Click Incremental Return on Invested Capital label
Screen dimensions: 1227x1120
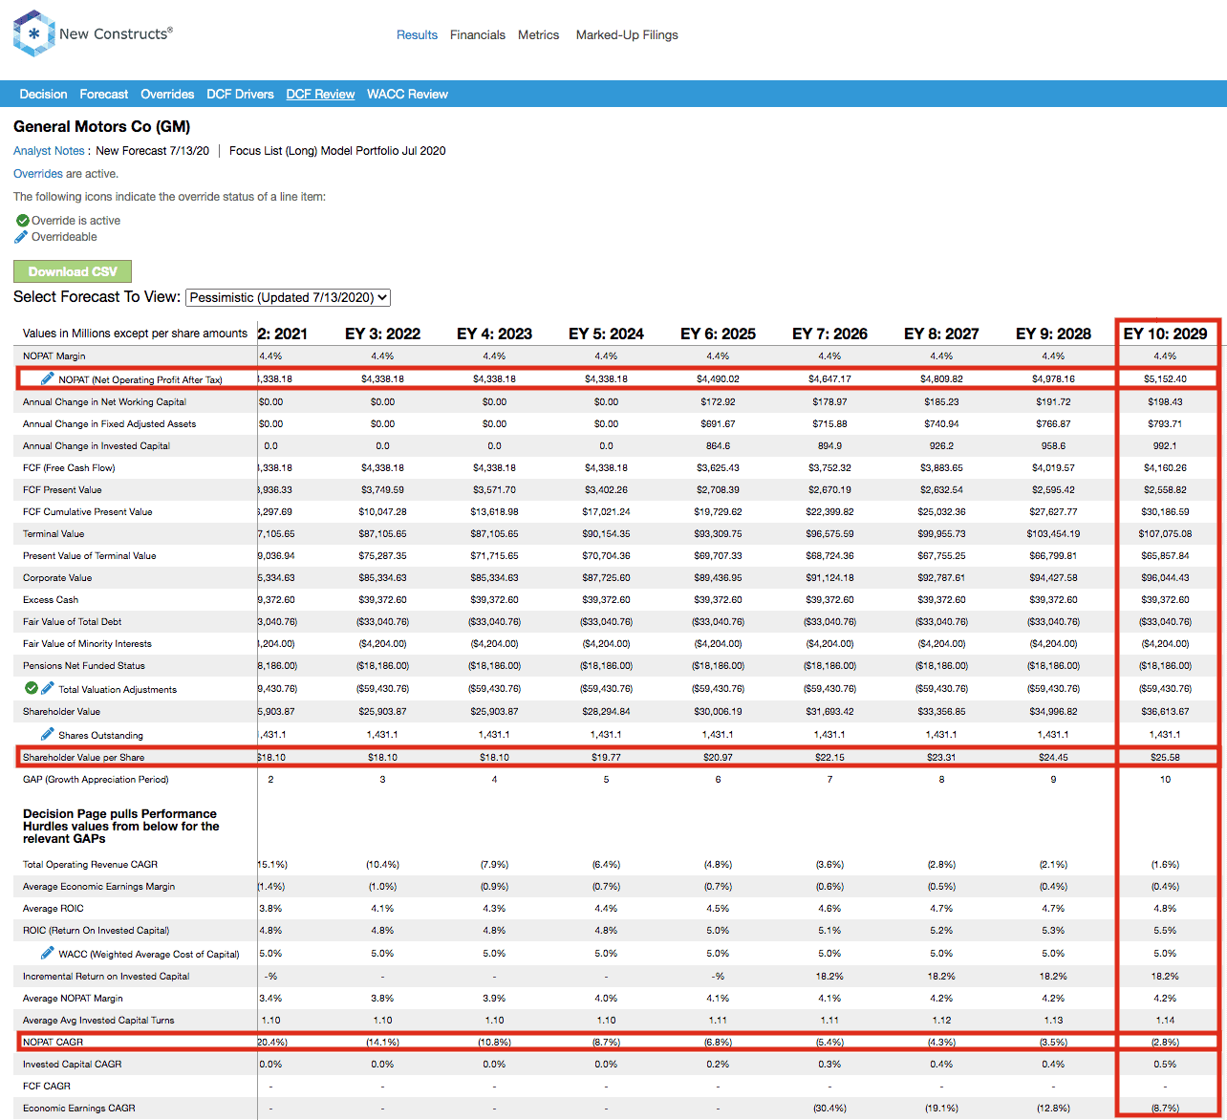point(106,976)
